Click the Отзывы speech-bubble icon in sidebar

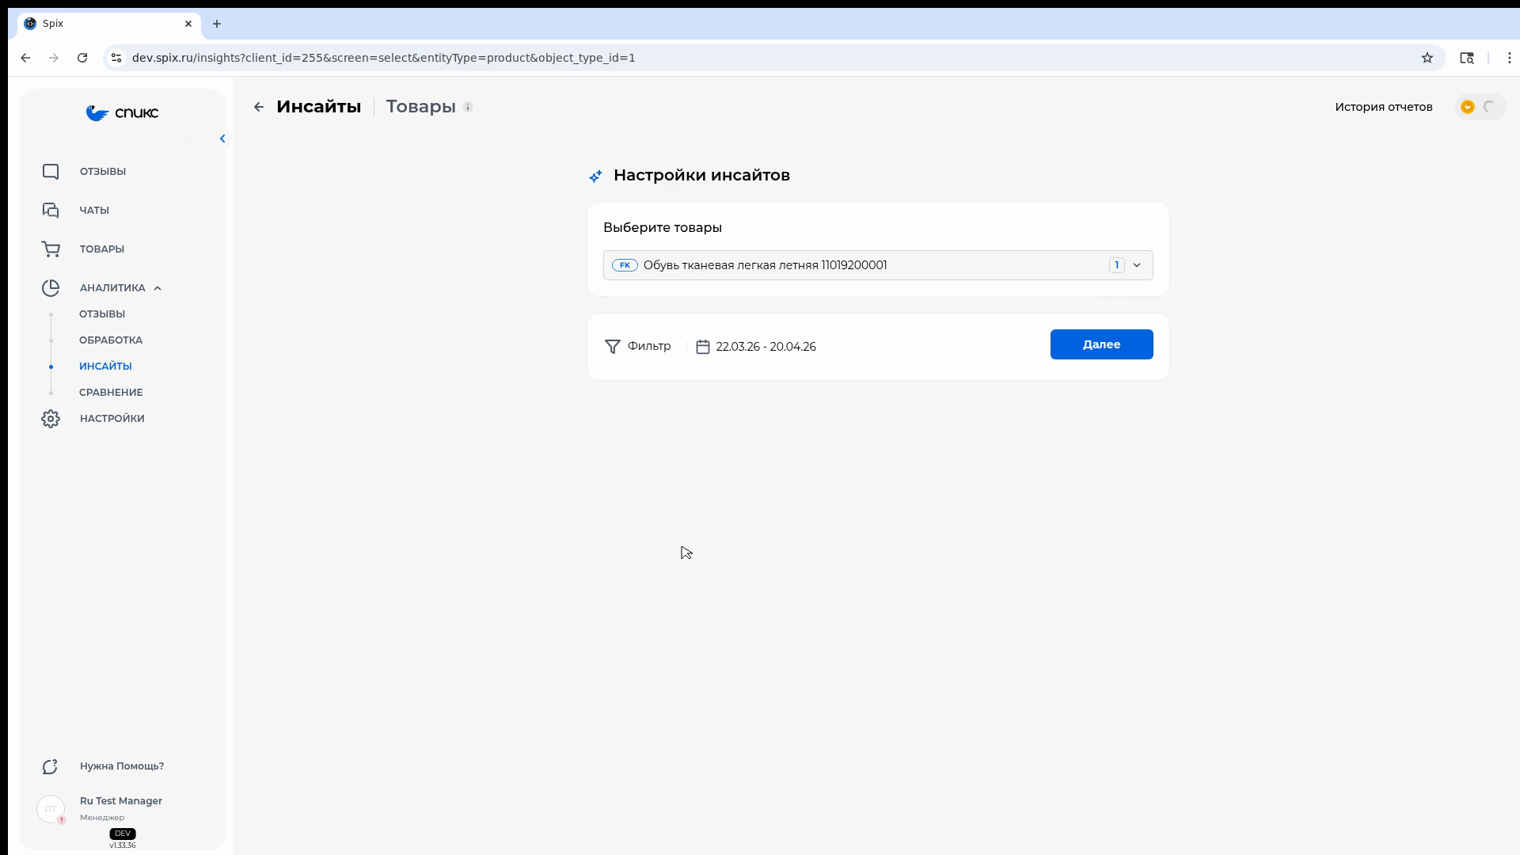click(x=51, y=172)
